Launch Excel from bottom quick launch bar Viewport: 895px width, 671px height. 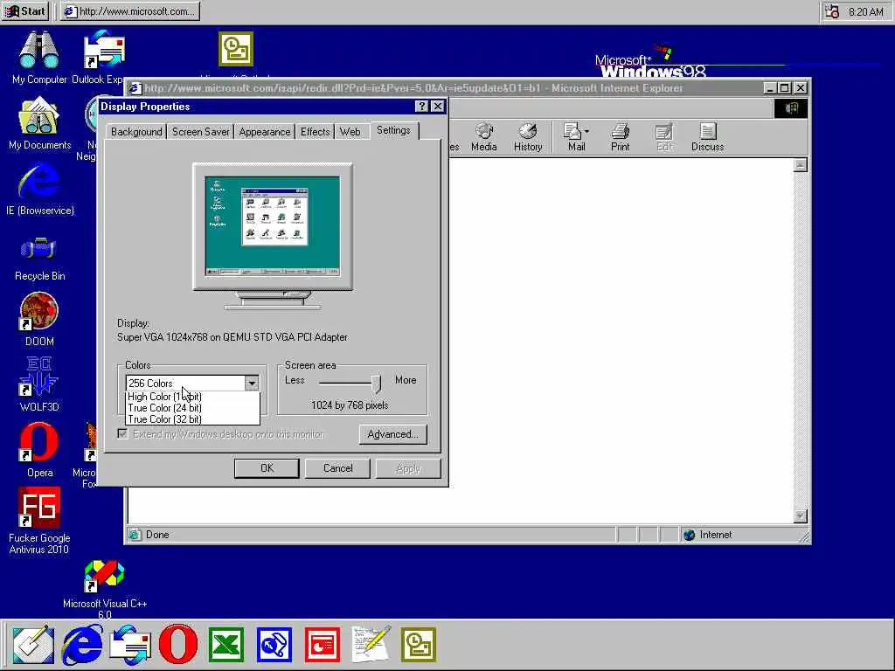(226, 645)
